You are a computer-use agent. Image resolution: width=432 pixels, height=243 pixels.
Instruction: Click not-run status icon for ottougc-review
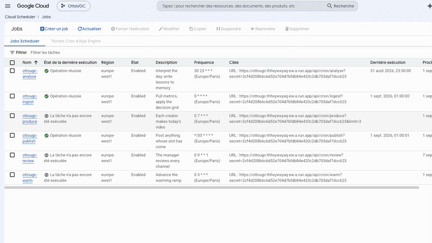(46, 155)
